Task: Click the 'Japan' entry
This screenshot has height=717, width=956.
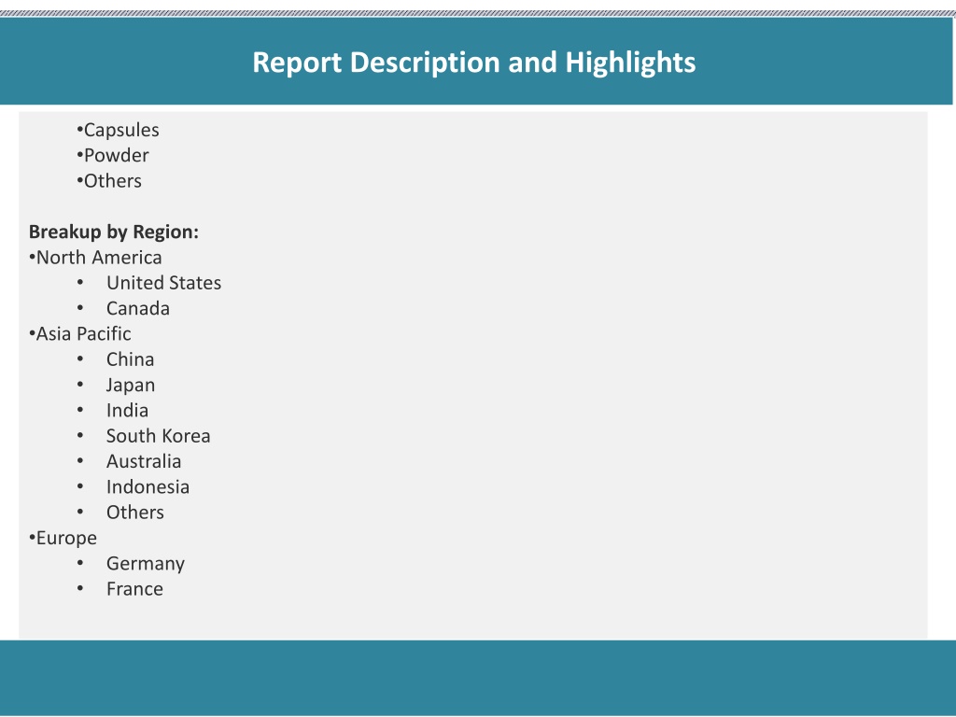Action: (131, 386)
